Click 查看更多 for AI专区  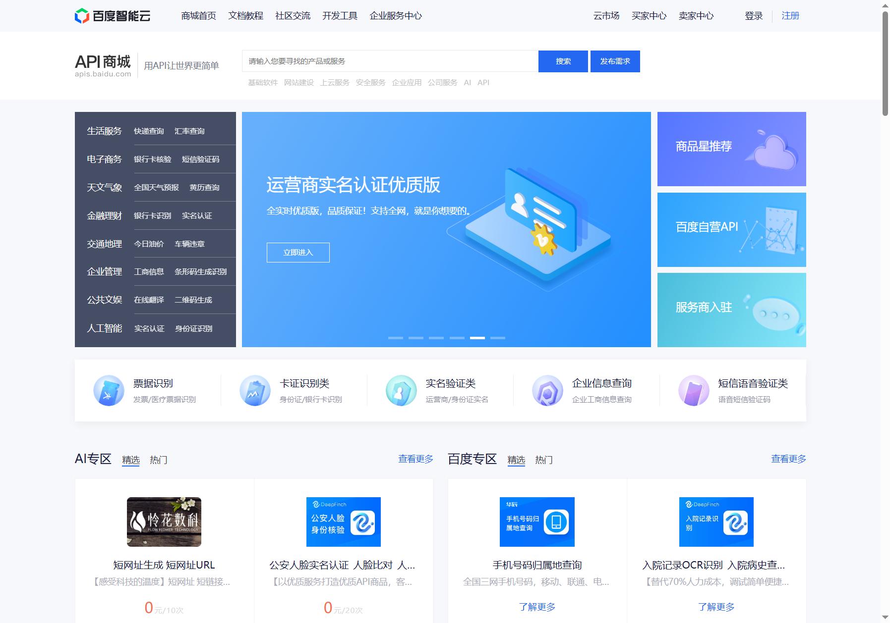click(415, 459)
